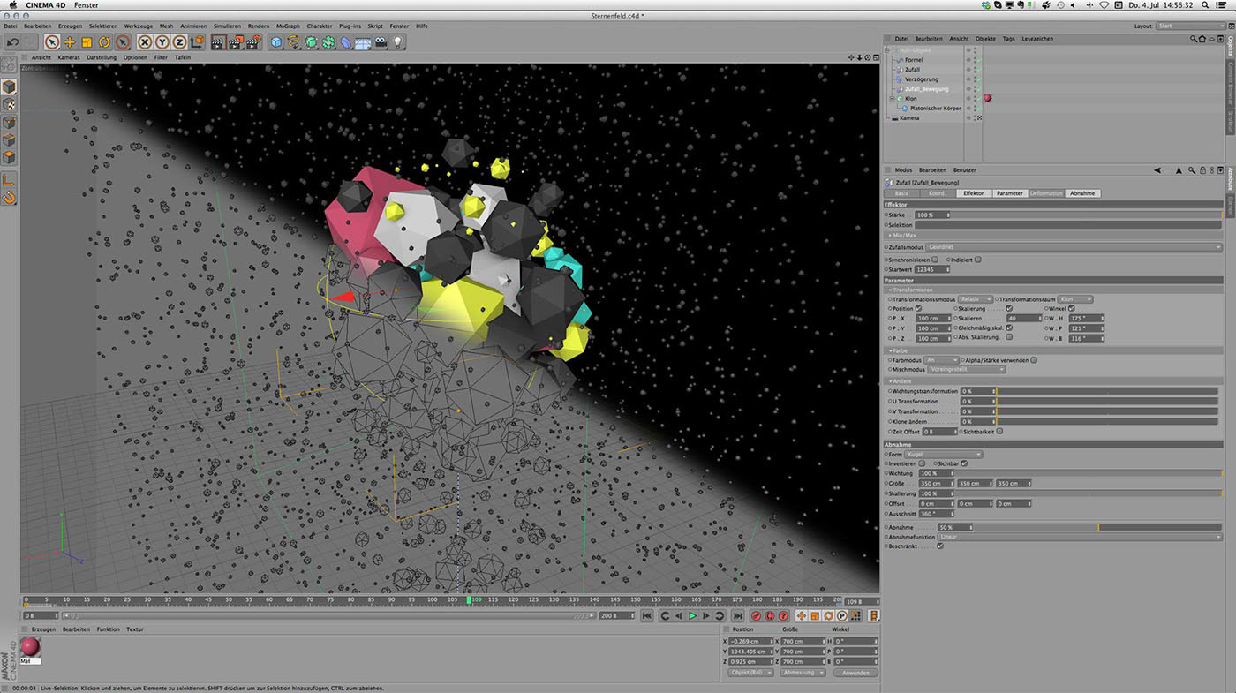Open the viewport Kameras menu
The image size is (1236, 693).
(x=69, y=57)
